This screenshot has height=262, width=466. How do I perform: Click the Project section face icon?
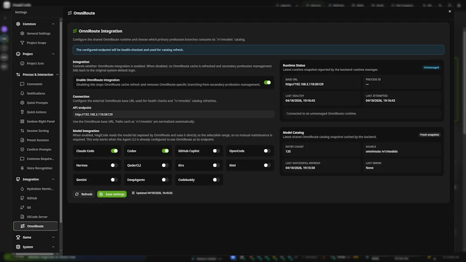tap(18, 54)
